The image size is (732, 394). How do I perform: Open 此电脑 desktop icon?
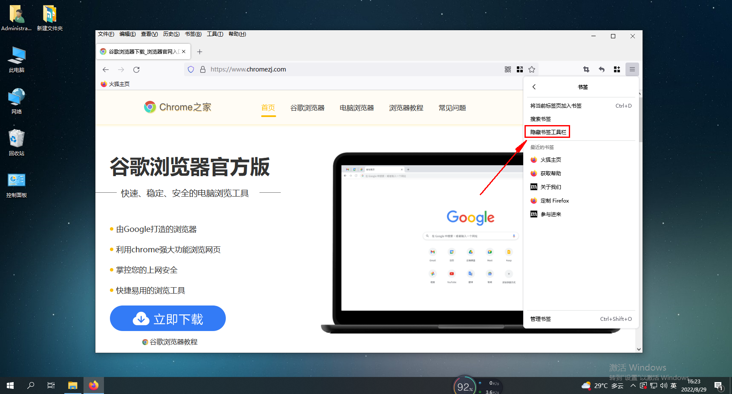tap(17, 60)
